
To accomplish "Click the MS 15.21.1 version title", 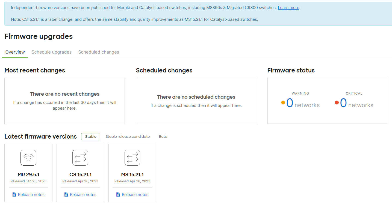I will tap(132, 175).
